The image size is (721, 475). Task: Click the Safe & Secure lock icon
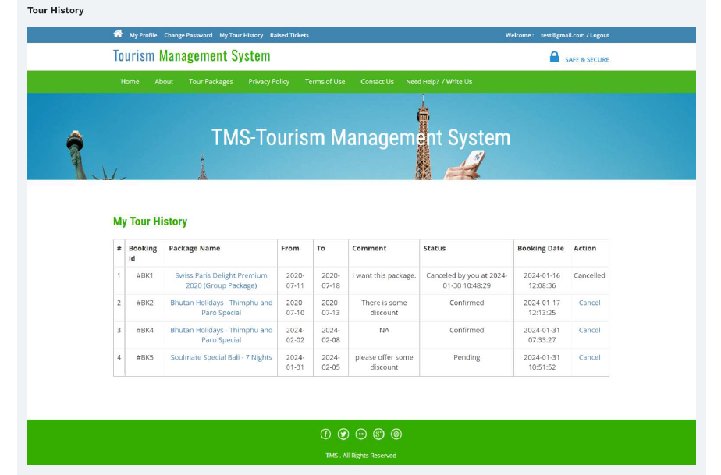[x=554, y=57]
